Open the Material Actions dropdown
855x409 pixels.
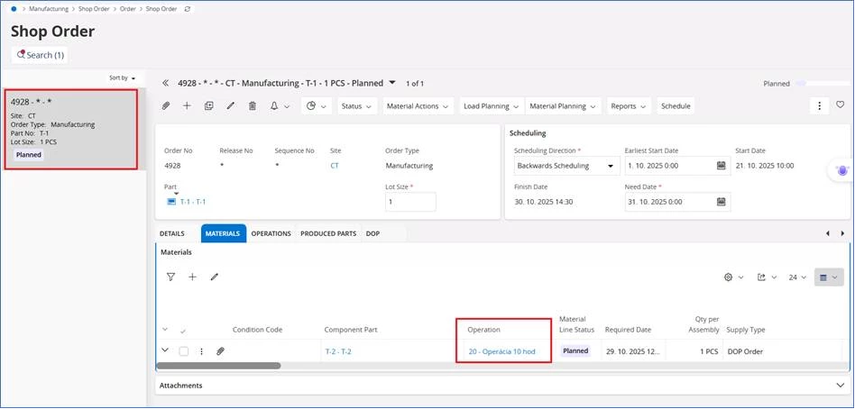click(418, 106)
